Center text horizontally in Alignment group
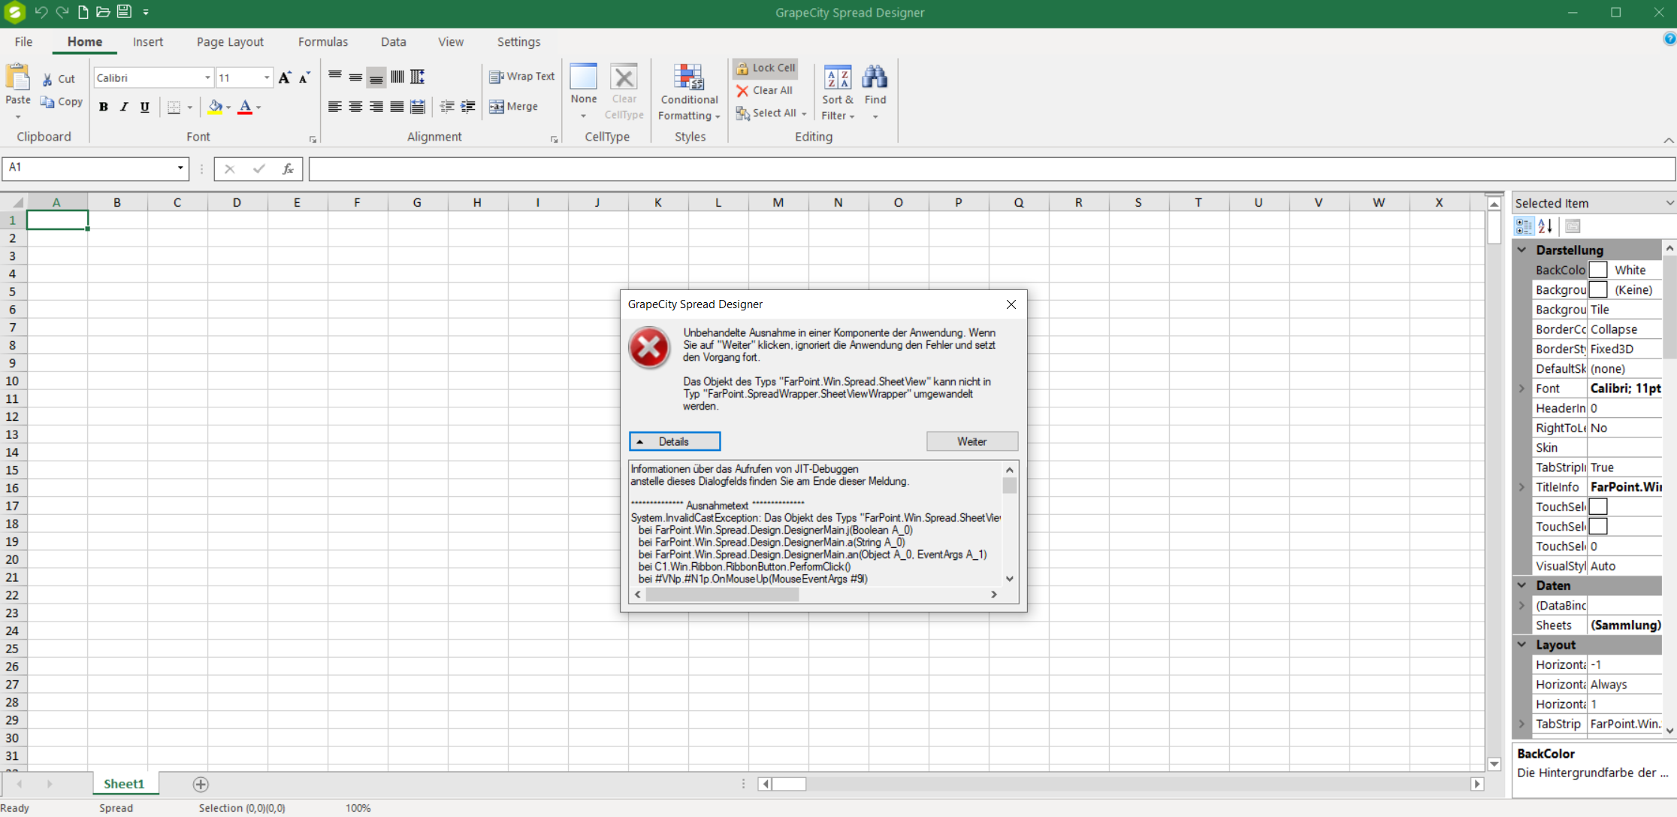1677x817 pixels. pyautogui.click(x=355, y=107)
